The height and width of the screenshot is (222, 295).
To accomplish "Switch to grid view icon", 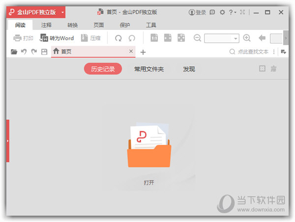I will [x=262, y=68].
